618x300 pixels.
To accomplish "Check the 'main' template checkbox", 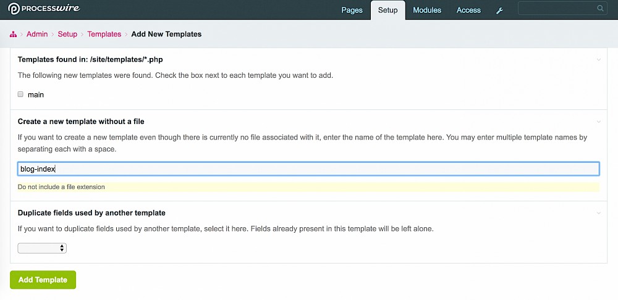I will pos(20,94).
